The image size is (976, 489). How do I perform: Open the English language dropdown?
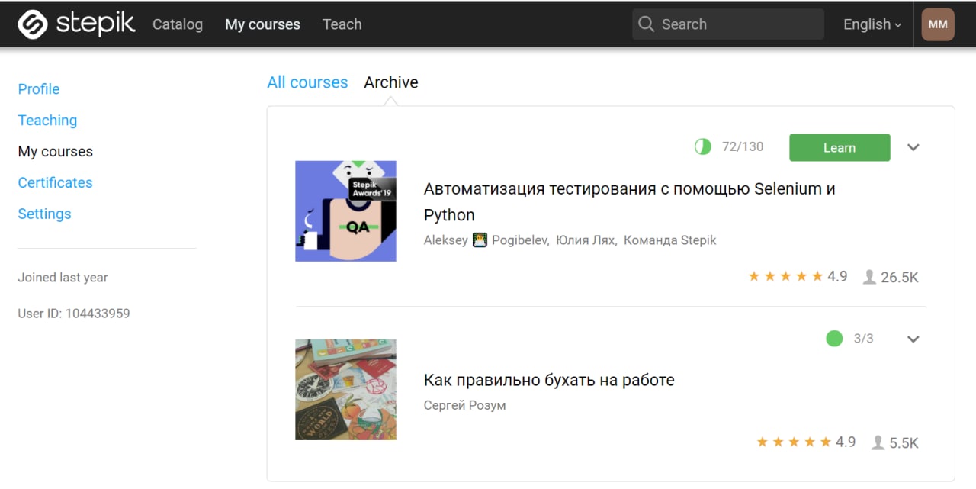pos(872,24)
